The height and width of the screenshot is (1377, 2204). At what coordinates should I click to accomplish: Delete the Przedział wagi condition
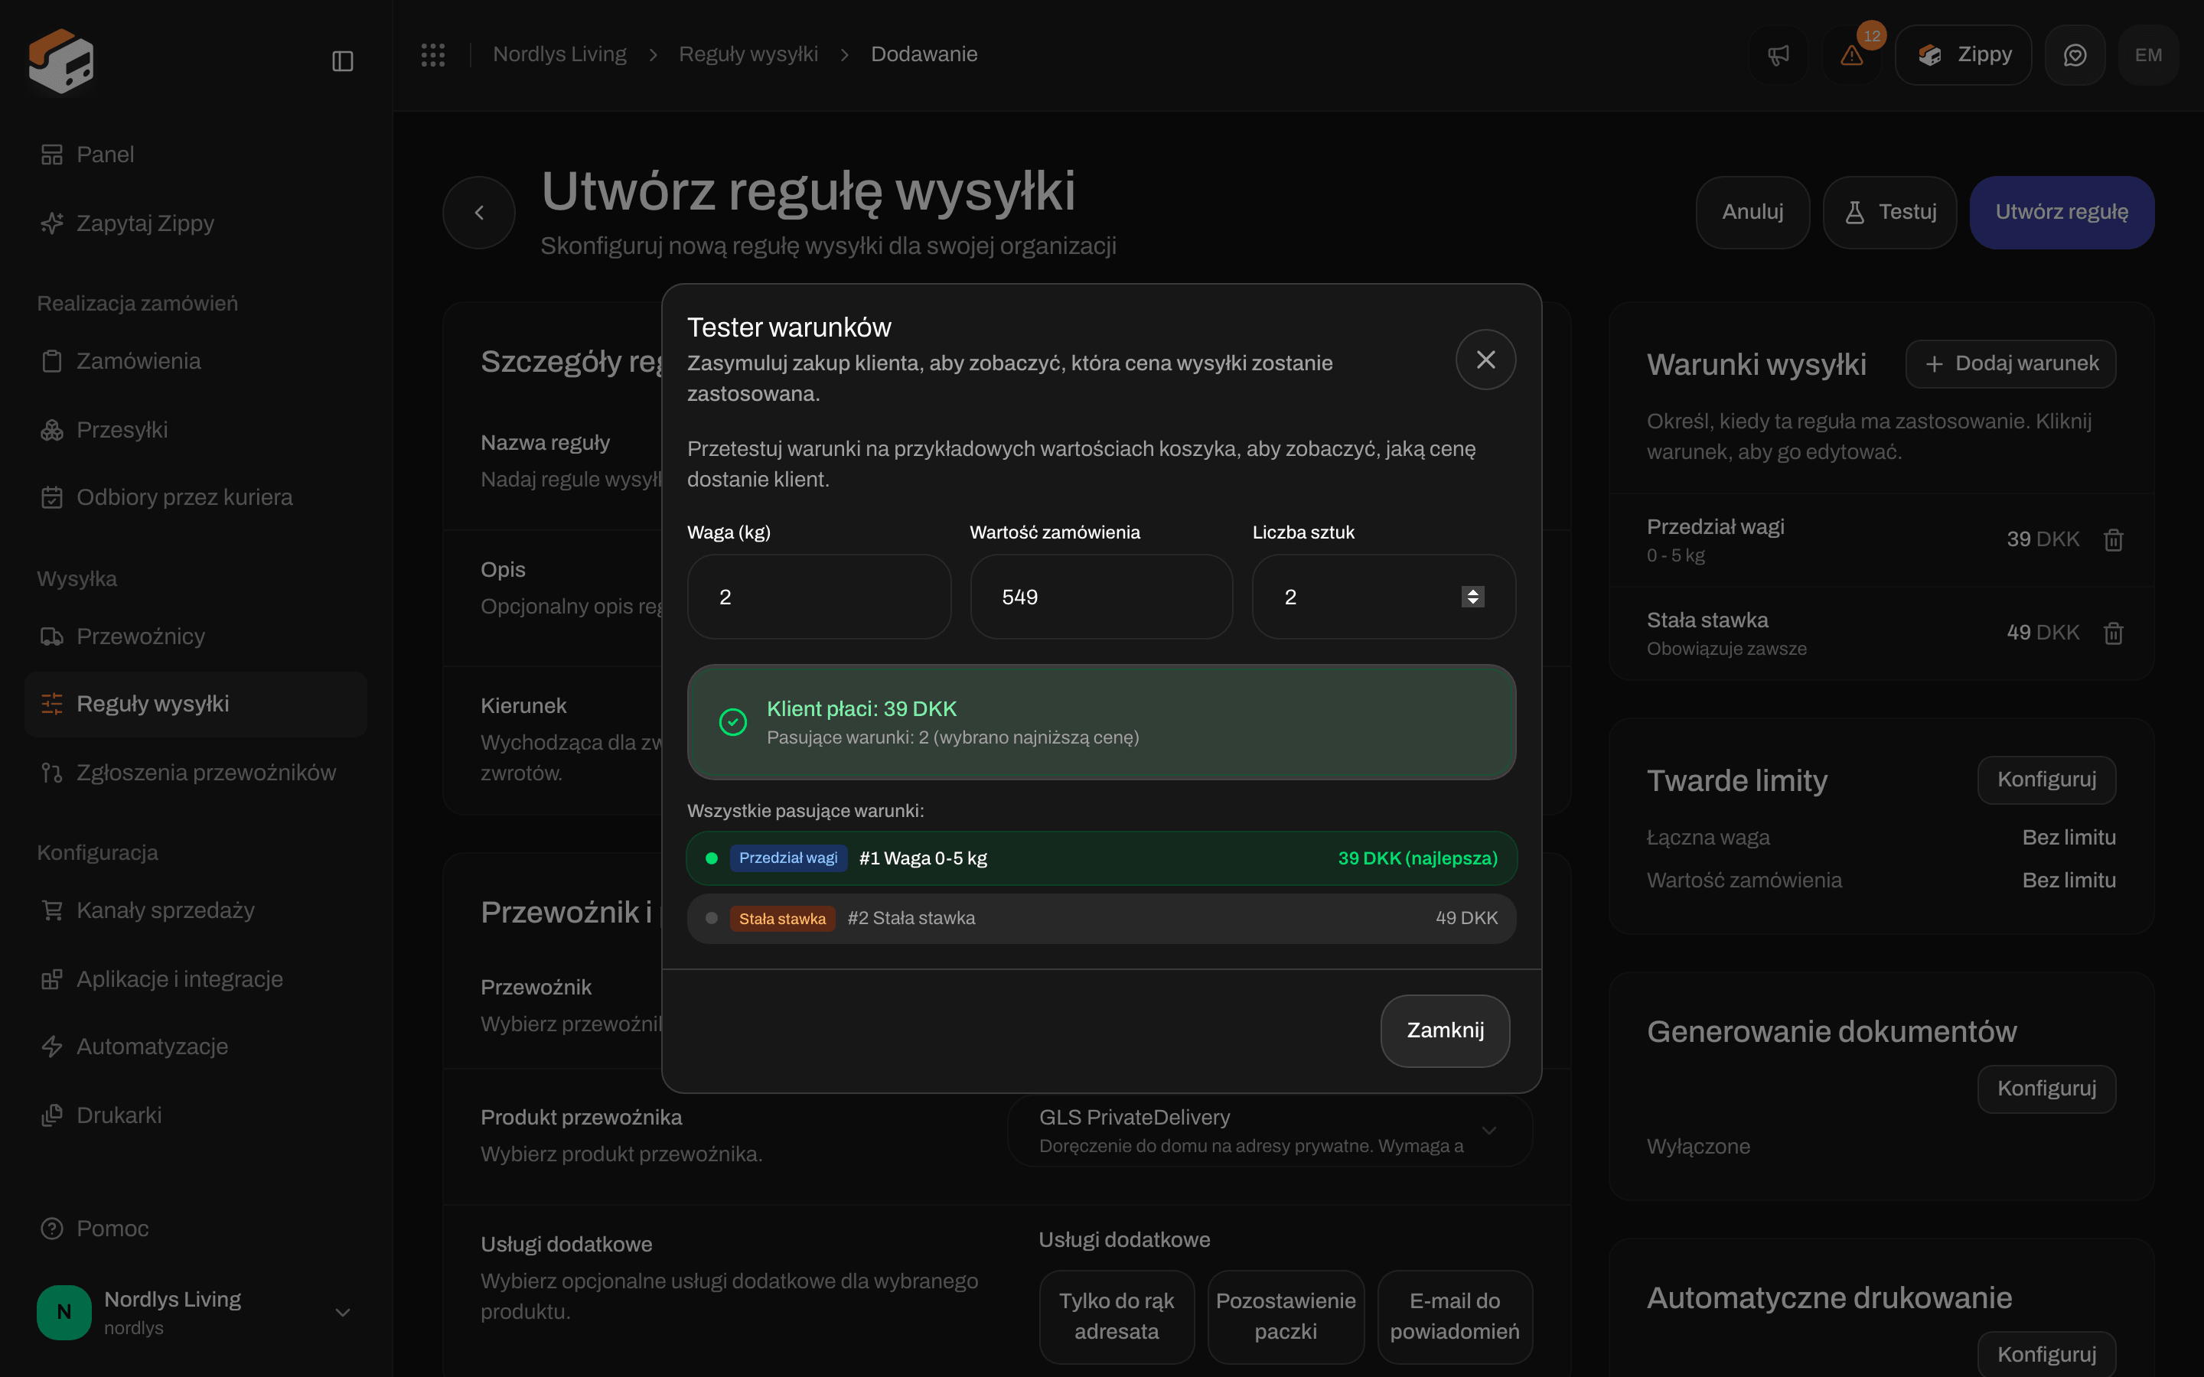click(x=2114, y=540)
